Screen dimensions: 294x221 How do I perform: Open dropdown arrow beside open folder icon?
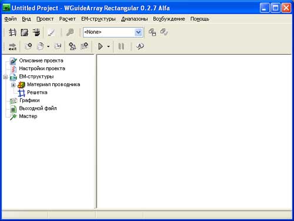[x=48, y=47]
